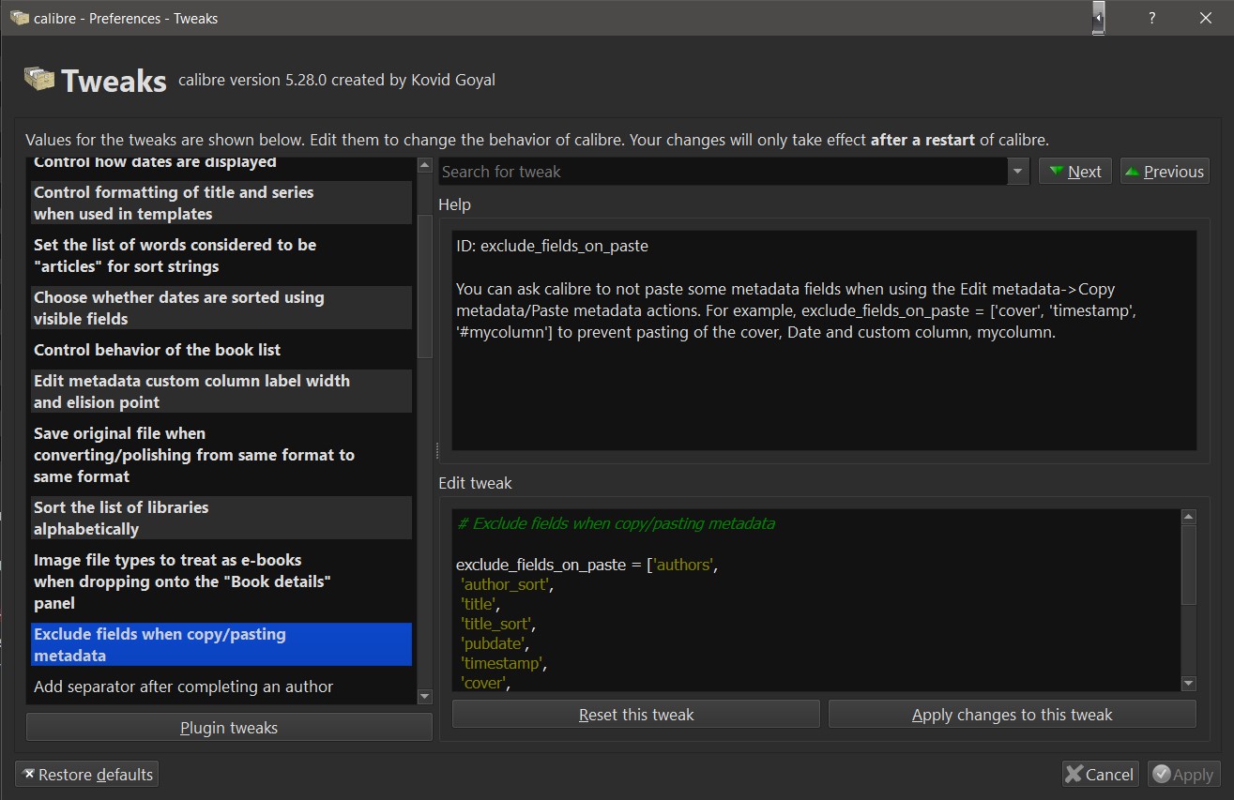Click the green Next arrow icon
This screenshot has width=1234, height=800.
(x=1057, y=172)
